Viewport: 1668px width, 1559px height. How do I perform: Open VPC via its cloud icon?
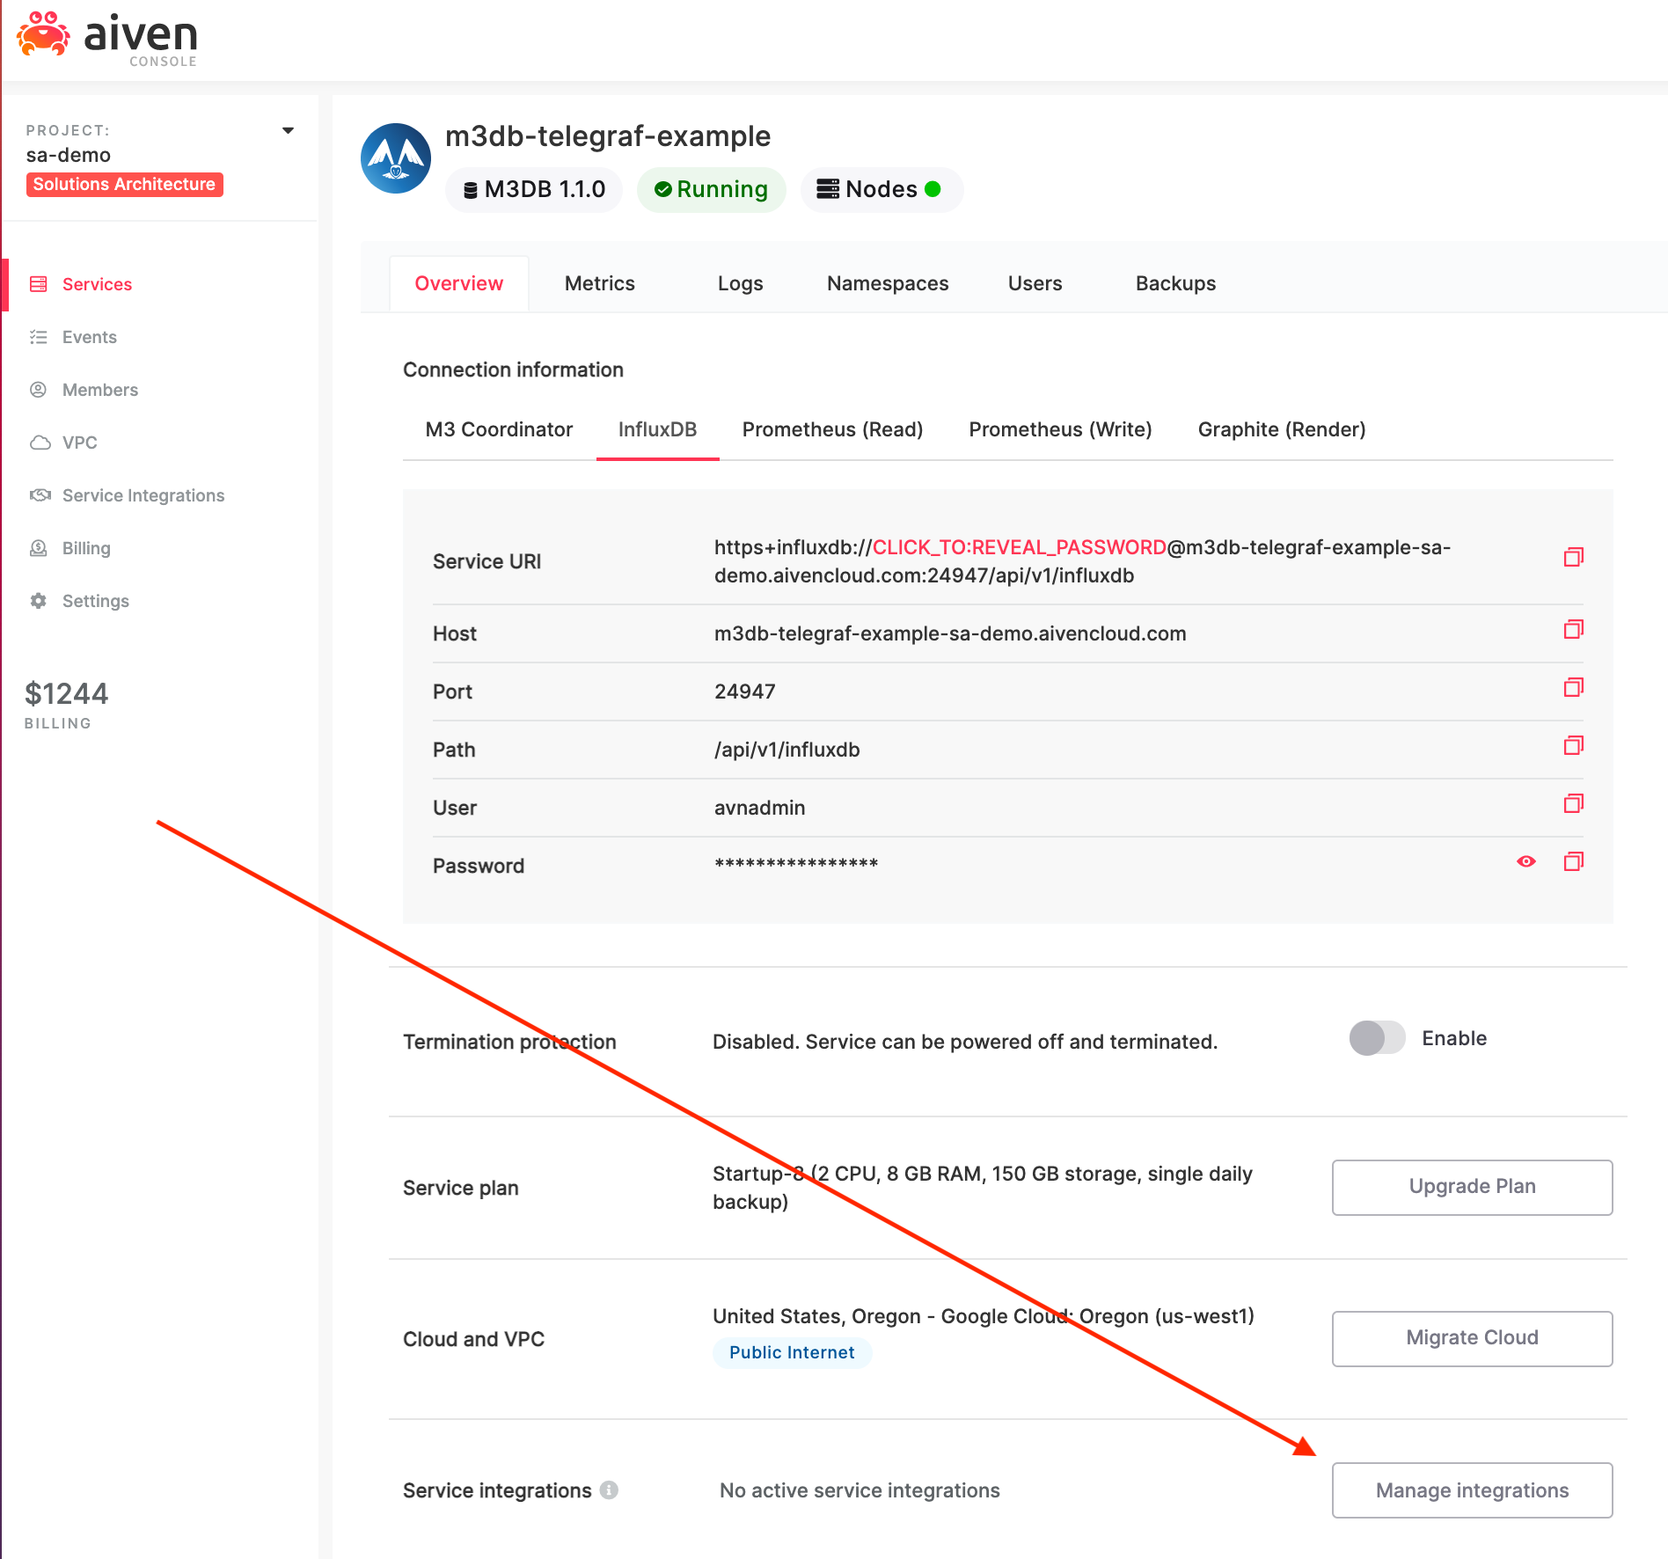40,443
